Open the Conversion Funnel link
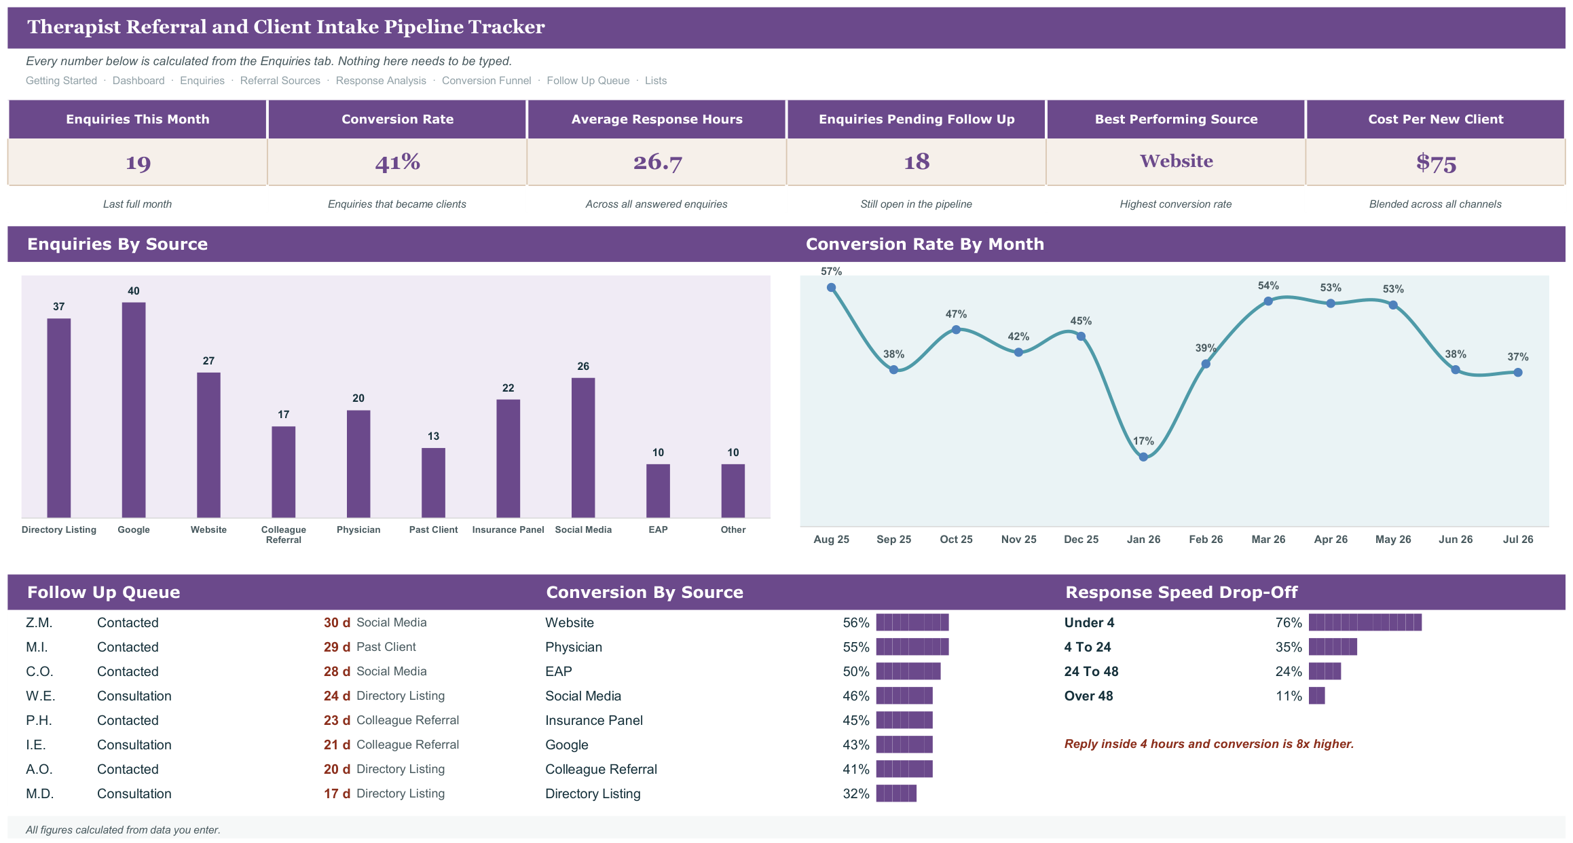Screen dimensions: 1573x843 (486, 81)
